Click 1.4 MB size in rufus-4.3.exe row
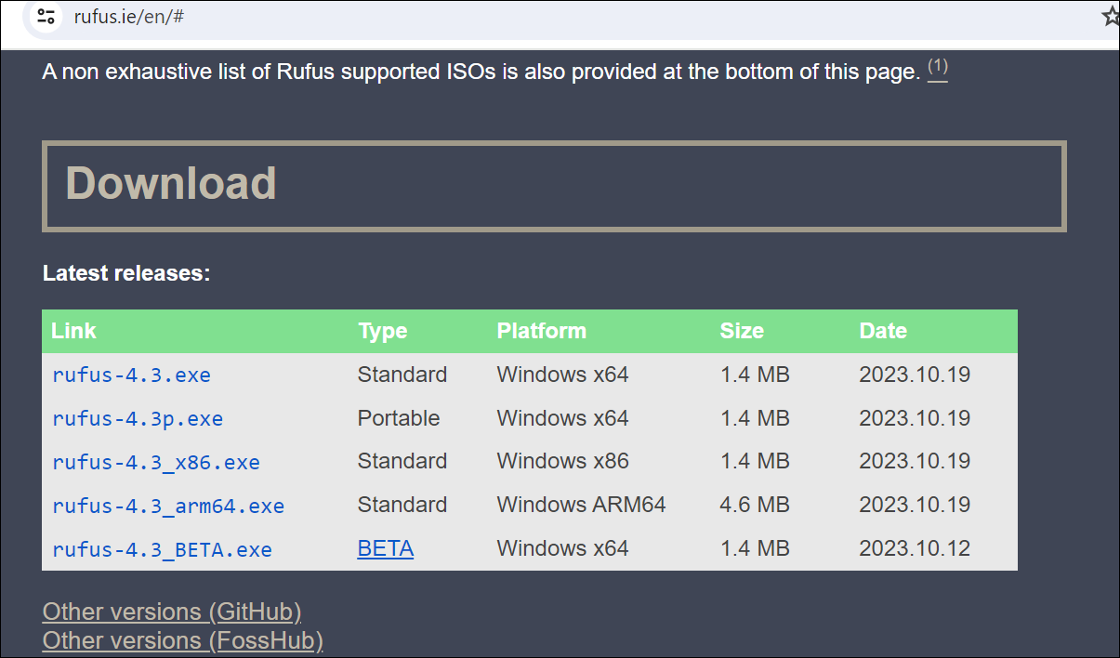The width and height of the screenshot is (1120, 658). click(x=755, y=375)
